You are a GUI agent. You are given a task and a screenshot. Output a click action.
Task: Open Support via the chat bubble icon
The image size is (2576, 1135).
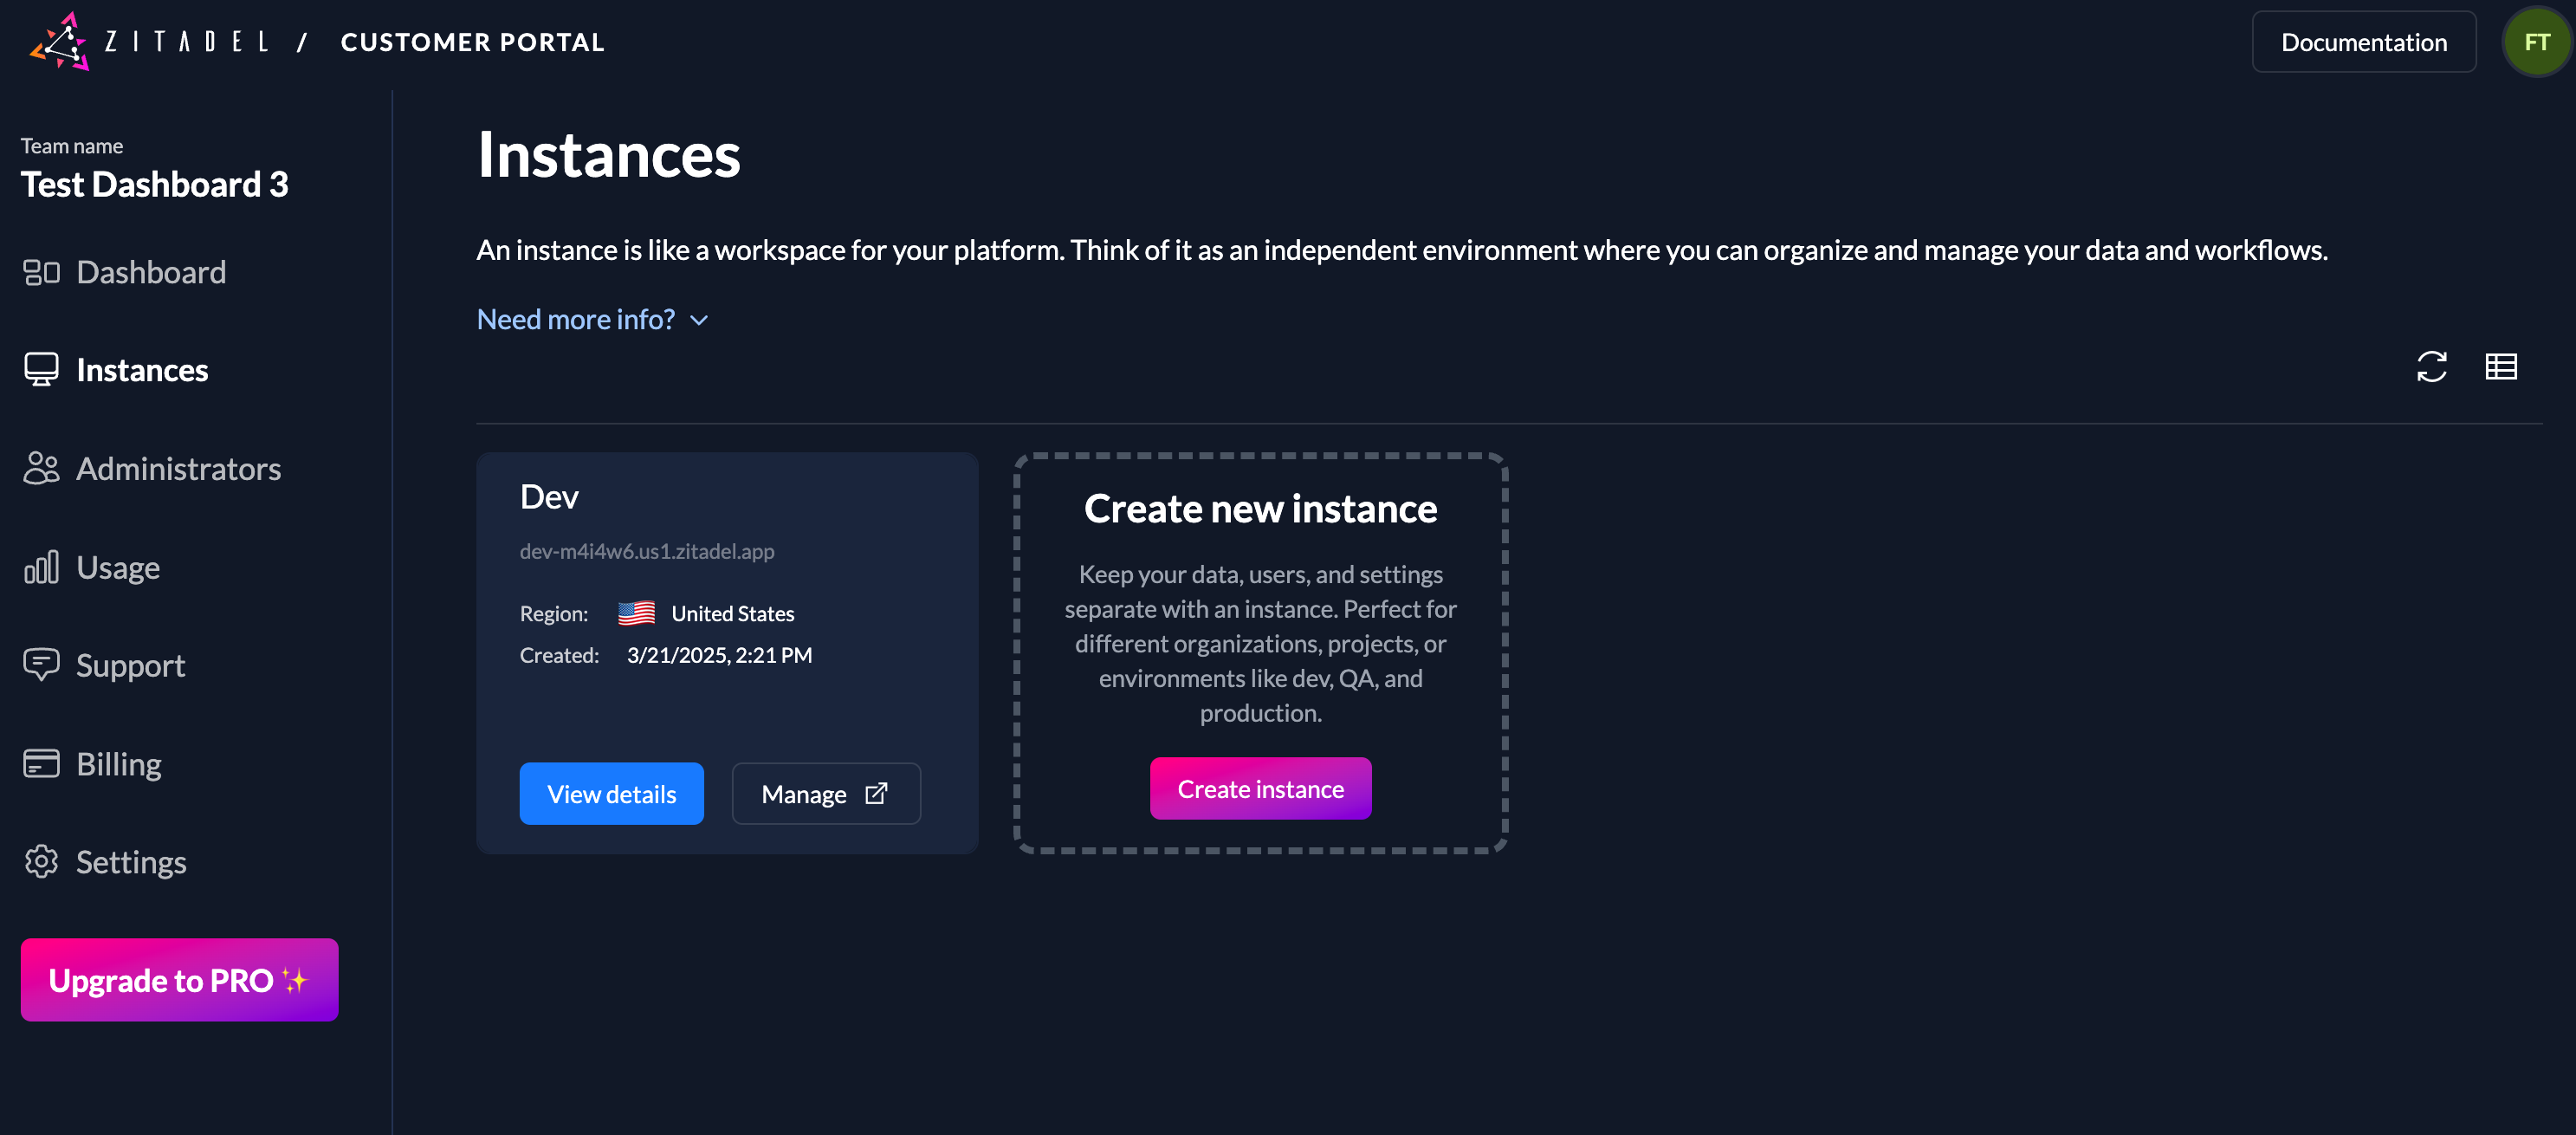tap(40, 664)
